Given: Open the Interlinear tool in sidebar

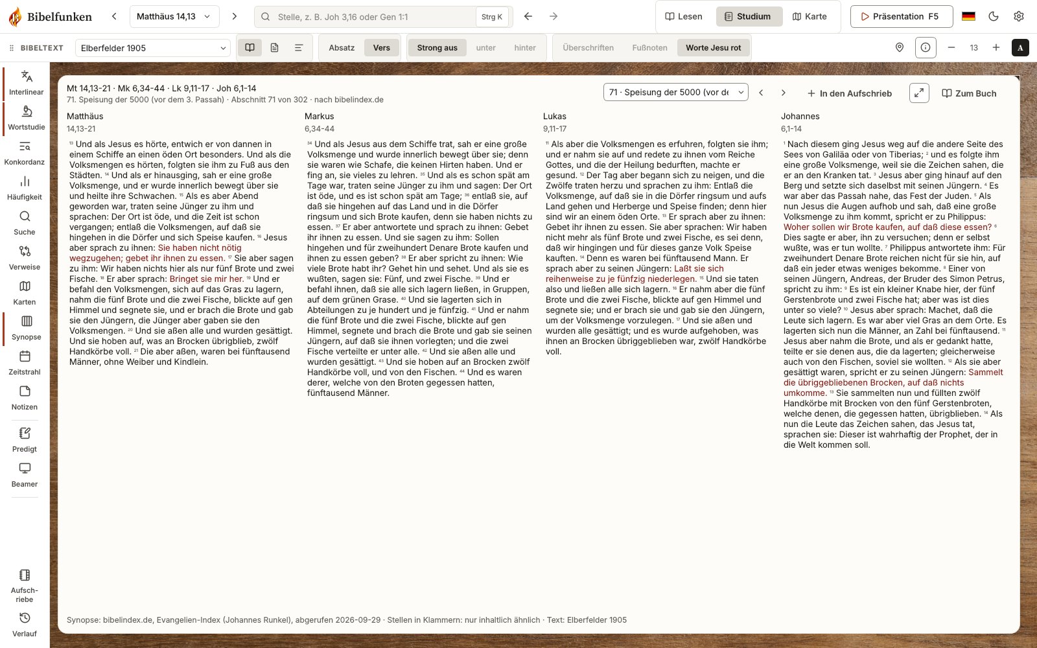Looking at the screenshot, I should [x=26, y=83].
